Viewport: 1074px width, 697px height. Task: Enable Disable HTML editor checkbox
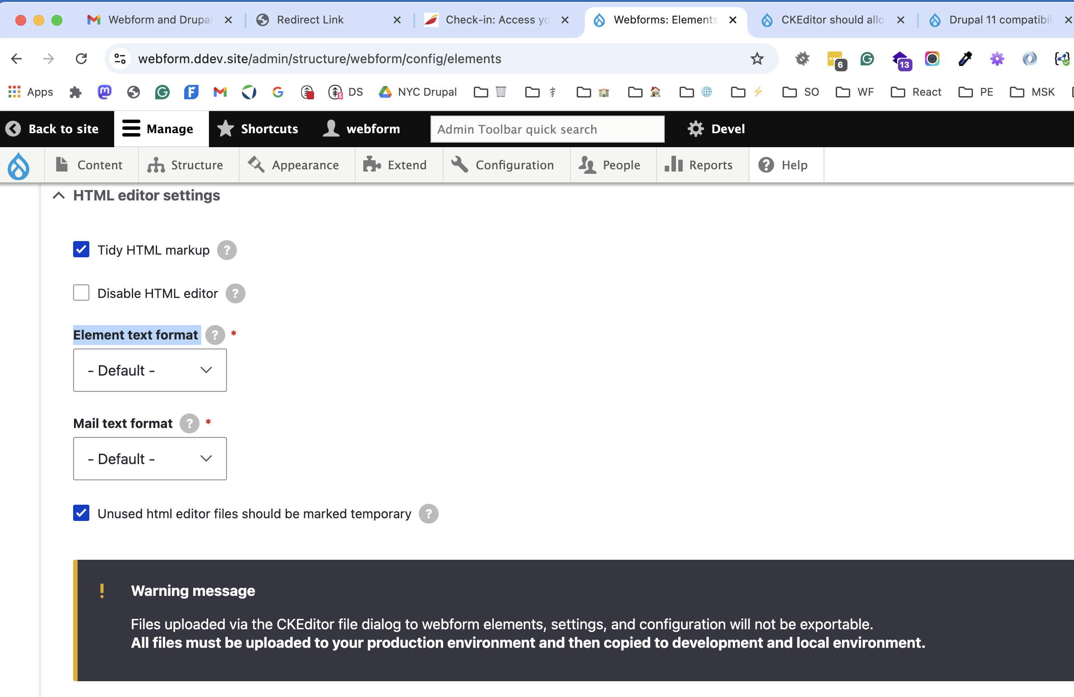[x=81, y=293]
